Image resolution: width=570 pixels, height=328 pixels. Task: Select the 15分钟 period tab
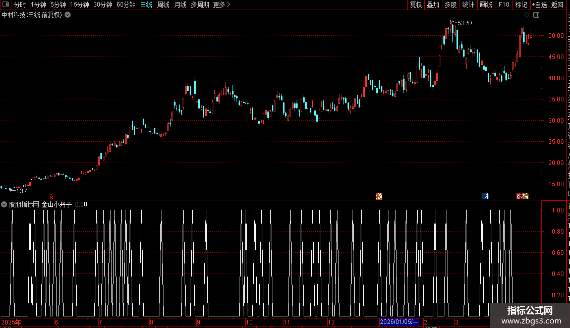(x=79, y=5)
